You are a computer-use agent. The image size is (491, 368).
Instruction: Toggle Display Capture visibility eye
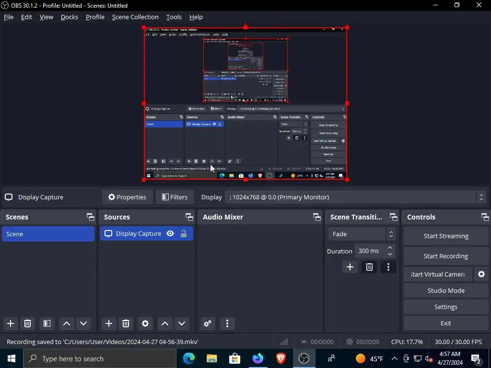(170, 233)
